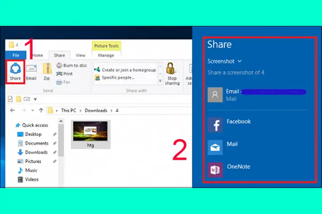Viewport: 322px width, 214px height.
Task: Click the Forward navigation arrow
Action: 24,111
